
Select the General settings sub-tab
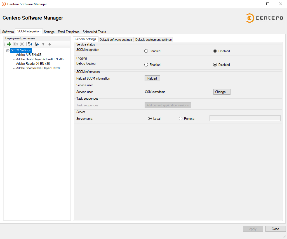click(86, 39)
